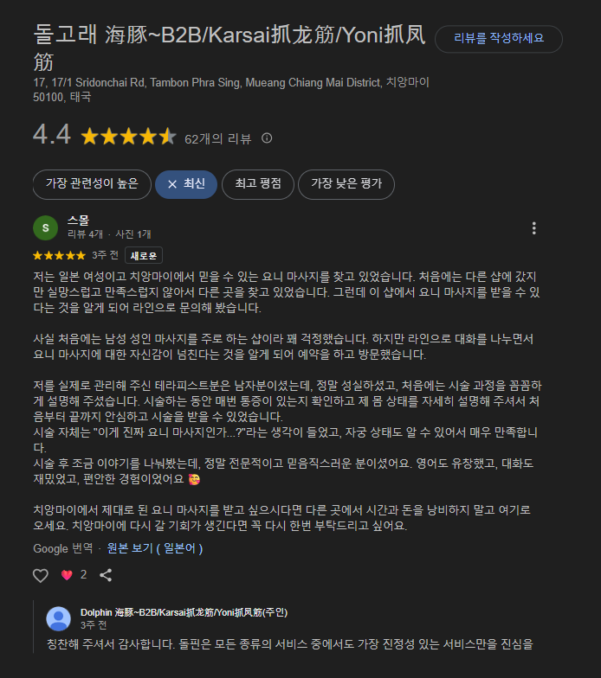Sort reviews by 가장 관련성이 높은
Viewport: 601px width, 678px height.
tap(92, 184)
